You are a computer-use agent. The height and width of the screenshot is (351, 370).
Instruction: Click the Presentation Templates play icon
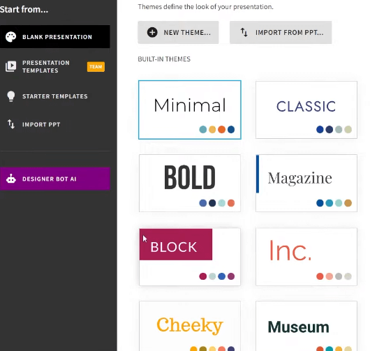point(11,66)
